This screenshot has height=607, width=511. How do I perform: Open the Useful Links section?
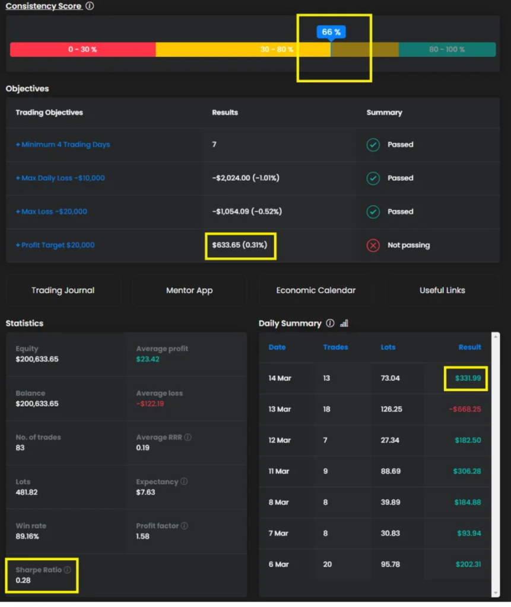point(442,290)
